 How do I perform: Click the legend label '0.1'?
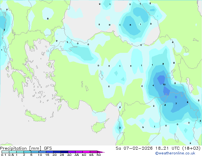click(x=4, y=155)
